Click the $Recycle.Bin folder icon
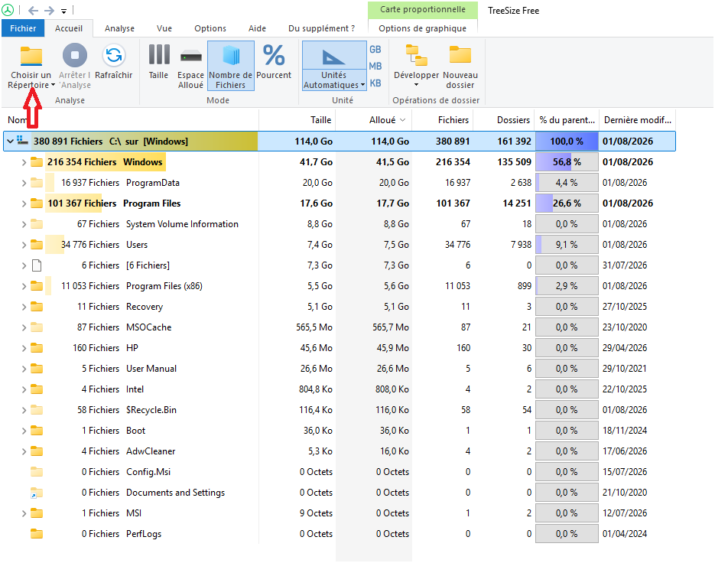Screen dimensions: 715x563 point(37,410)
